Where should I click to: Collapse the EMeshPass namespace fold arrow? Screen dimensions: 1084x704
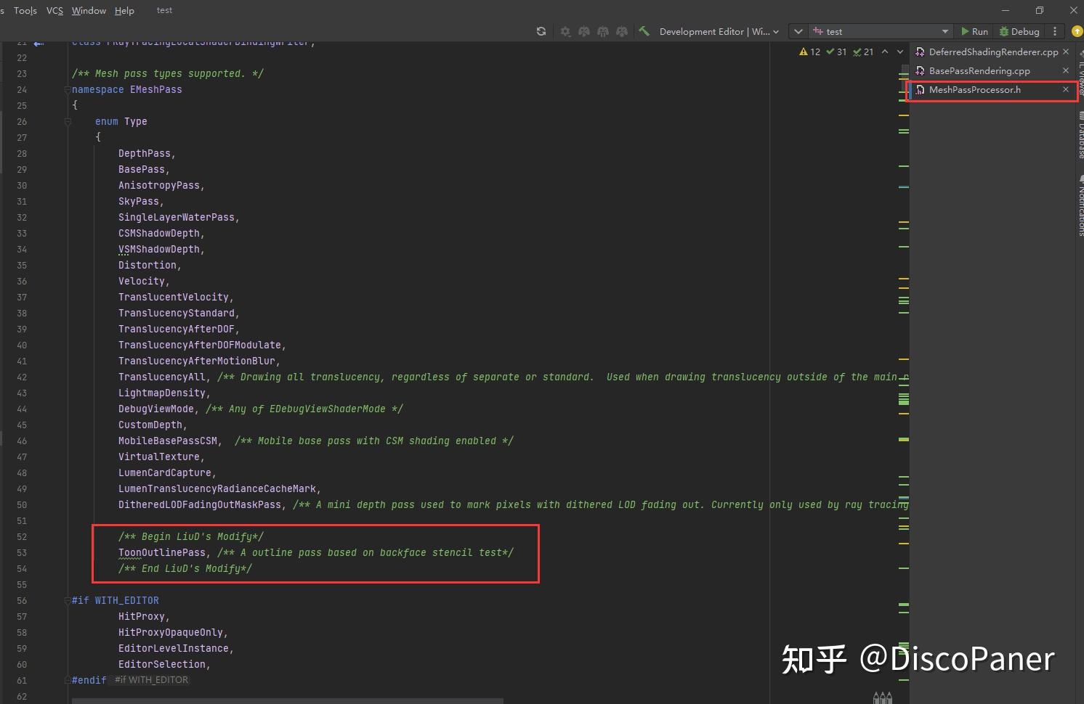pos(68,89)
